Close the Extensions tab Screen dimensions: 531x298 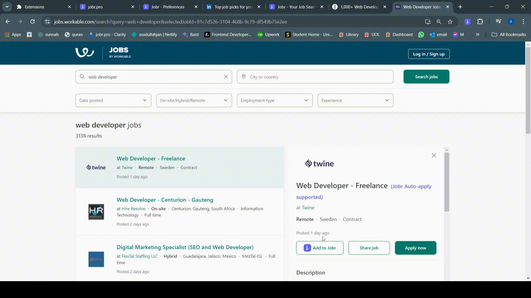(x=69, y=7)
